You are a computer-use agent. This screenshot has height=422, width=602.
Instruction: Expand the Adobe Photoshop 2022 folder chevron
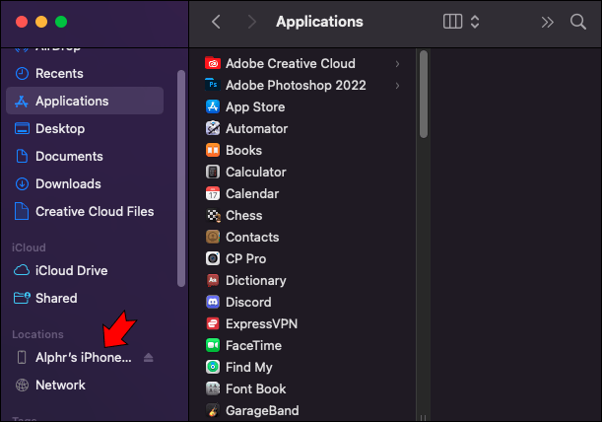[397, 85]
